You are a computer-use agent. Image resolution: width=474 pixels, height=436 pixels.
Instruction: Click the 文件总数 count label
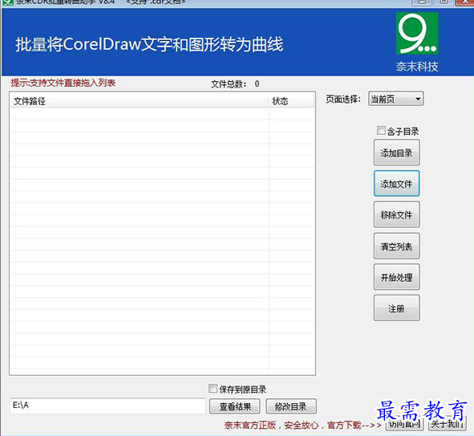click(235, 84)
